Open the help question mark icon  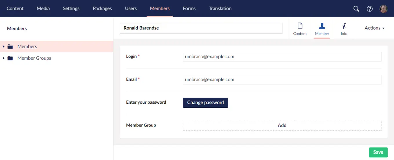coord(370,9)
